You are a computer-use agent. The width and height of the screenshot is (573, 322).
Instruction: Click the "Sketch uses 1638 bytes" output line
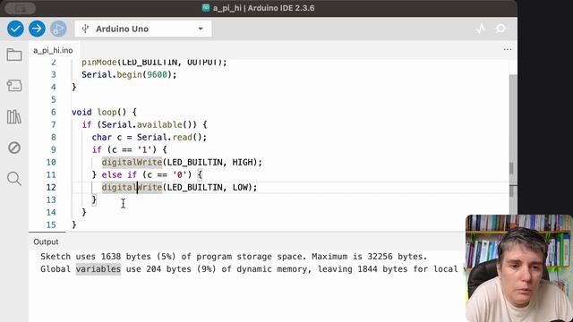[234, 257]
